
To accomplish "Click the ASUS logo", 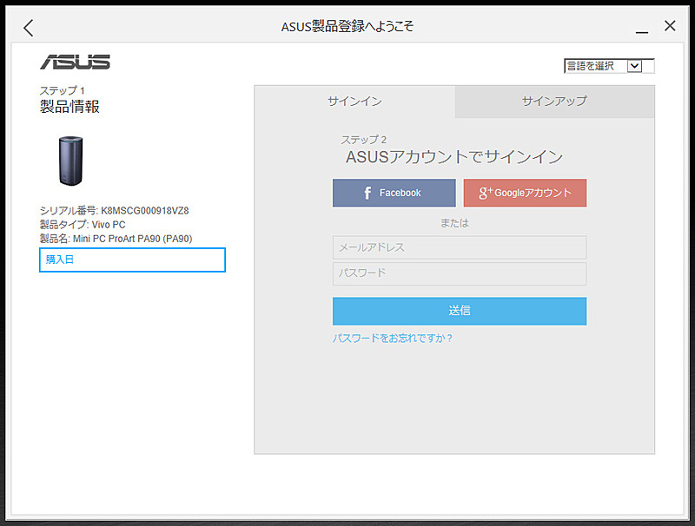I will coord(77,62).
